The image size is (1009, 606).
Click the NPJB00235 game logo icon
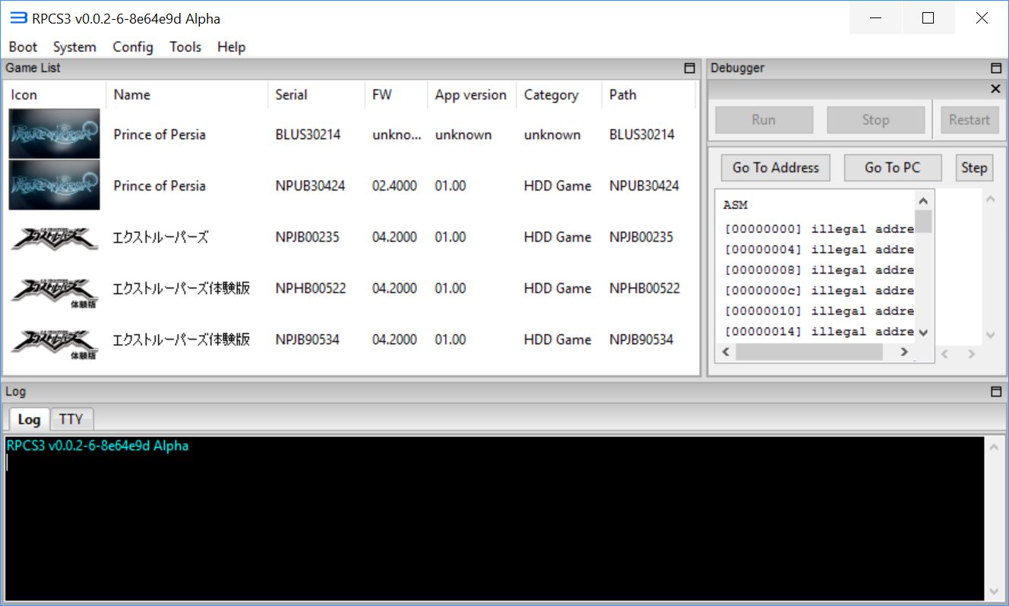pos(54,237)
